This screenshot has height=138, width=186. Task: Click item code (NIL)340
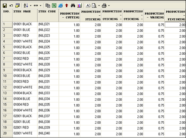coord(44,133)
